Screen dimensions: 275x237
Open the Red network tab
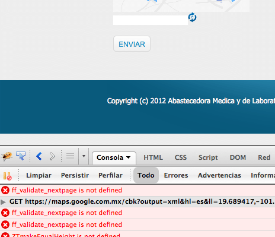[x=264, y=157]
